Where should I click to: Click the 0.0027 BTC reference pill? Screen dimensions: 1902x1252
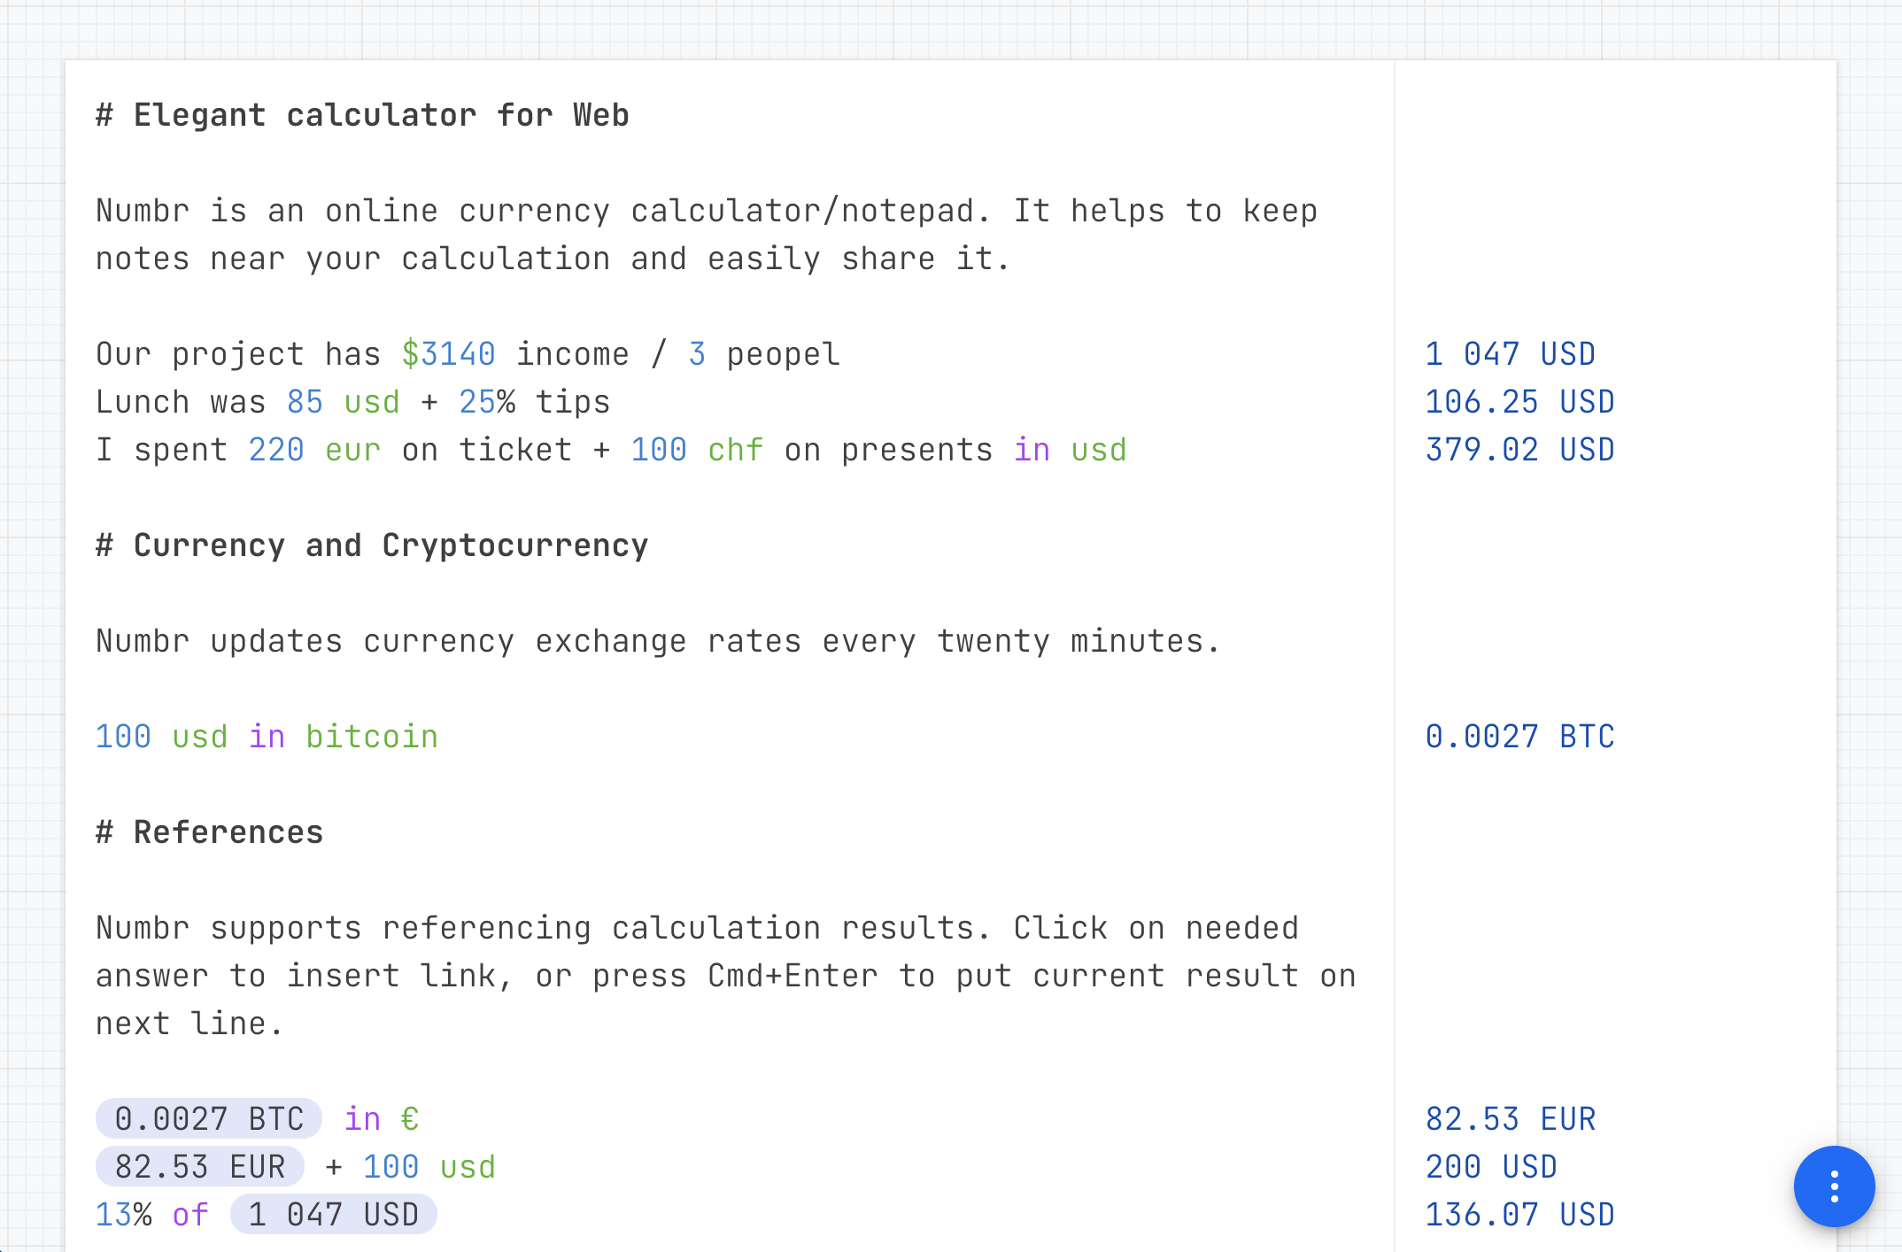(209, 1119)
